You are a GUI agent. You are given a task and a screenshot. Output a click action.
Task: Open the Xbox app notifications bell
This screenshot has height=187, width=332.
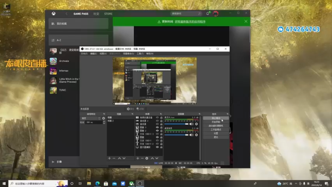208,13
